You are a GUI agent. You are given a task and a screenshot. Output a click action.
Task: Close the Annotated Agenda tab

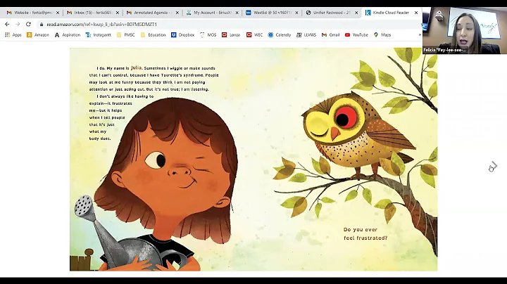click(177, 13)
